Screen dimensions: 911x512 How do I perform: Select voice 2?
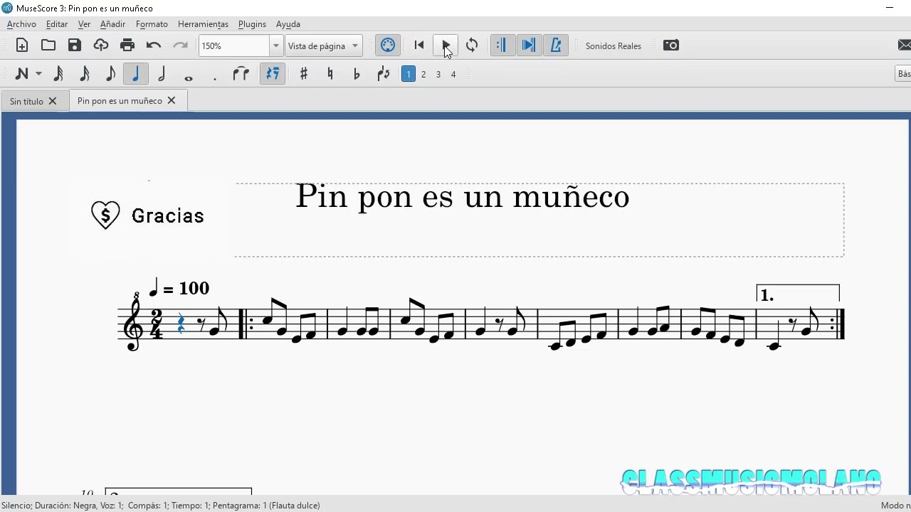tap(423, 74)
